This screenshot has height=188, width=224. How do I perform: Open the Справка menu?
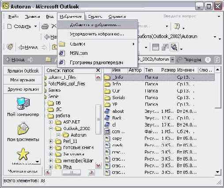(x=117, y=16)
